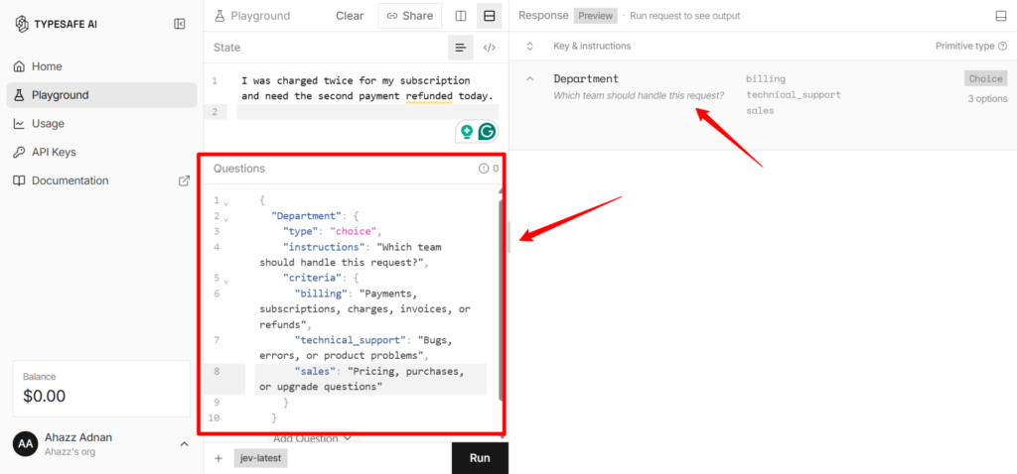Image resolution: width=1017 pixels, height=474 pixels.
Task: Select the jev-latest model chip
Action: (261, 458)
